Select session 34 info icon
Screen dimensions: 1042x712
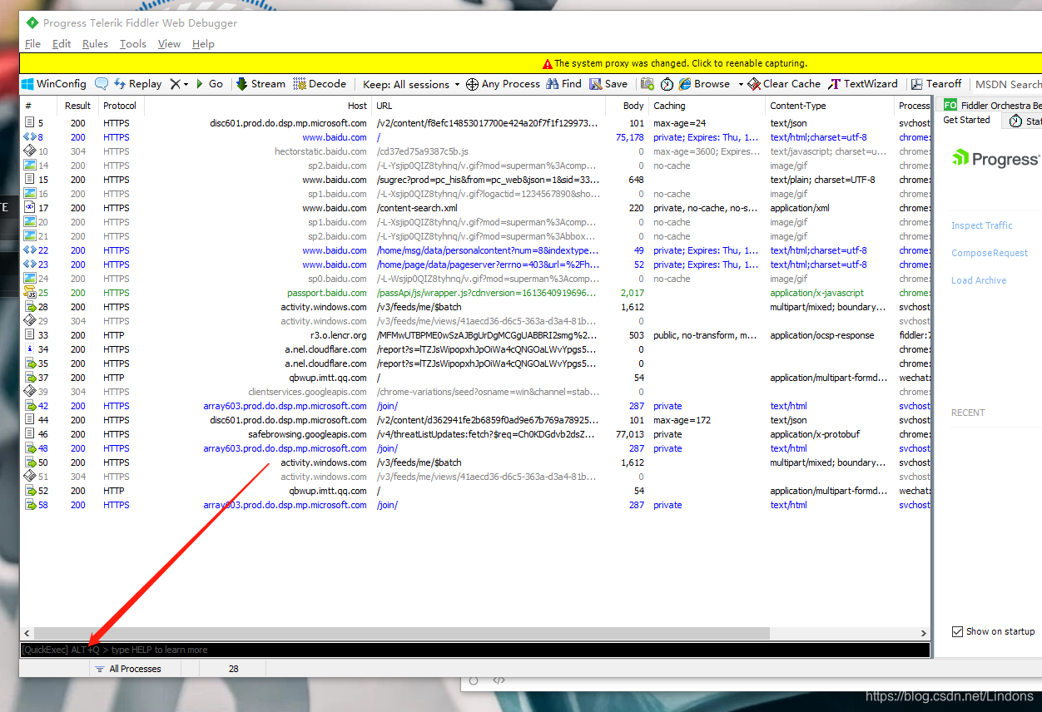tap(30, 349)
